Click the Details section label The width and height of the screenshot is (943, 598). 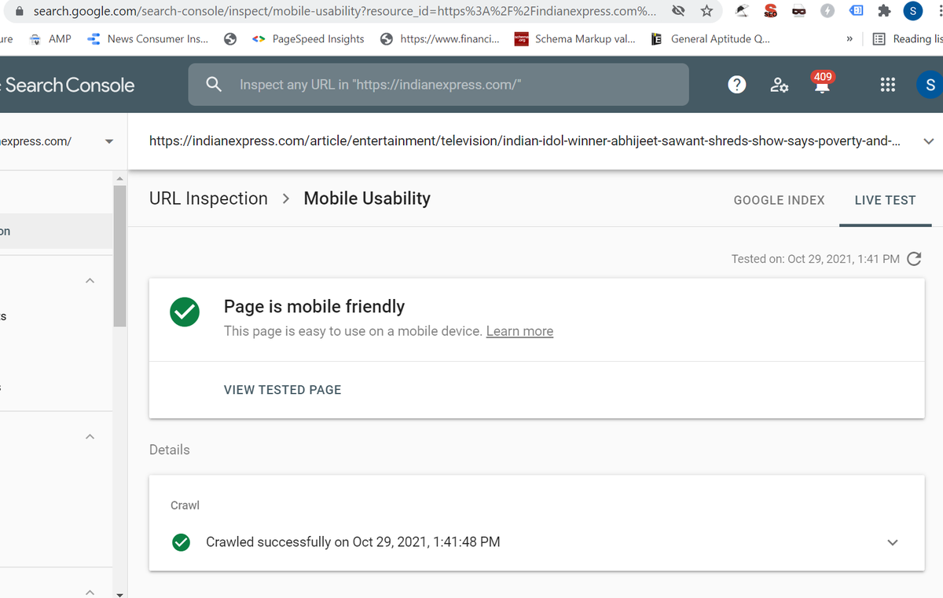click(170, 450)
